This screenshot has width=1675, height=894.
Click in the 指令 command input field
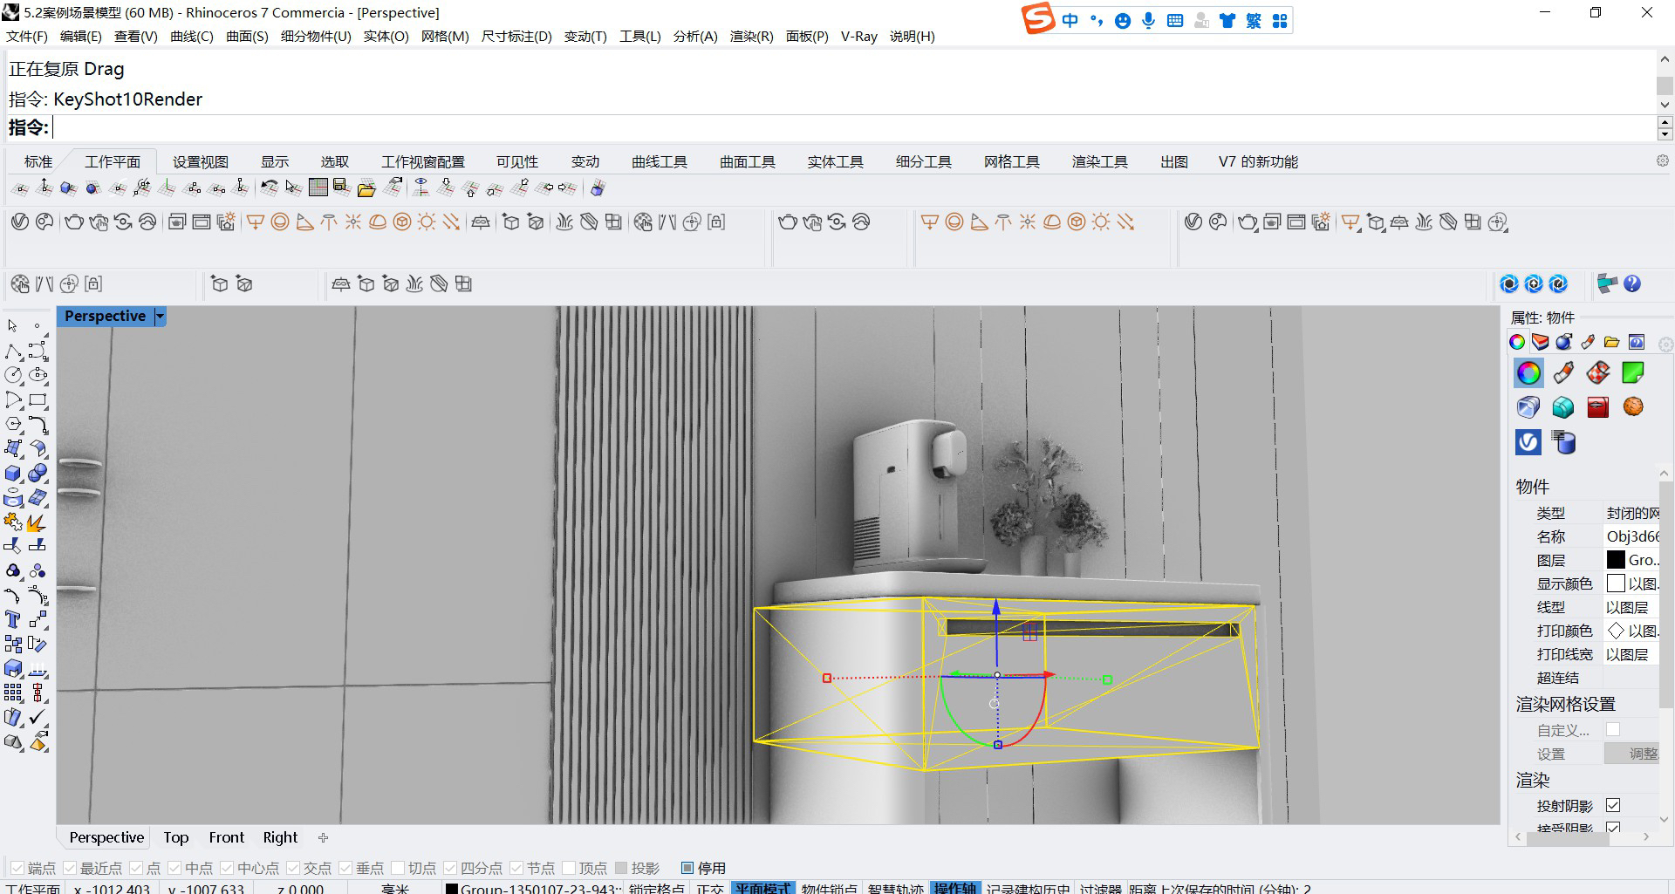(x=785, y=128)
